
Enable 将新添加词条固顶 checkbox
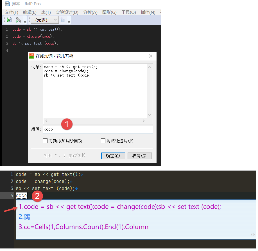pos(45,141)
